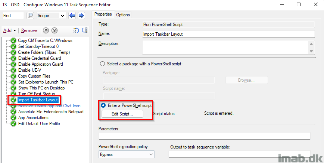
Task: Click the Find magnifier search icon
Action: 30,16
